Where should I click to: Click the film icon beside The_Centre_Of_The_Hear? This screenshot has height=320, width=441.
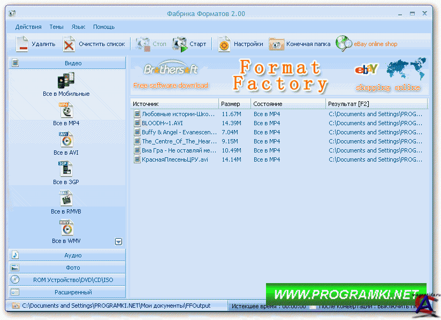coord(137,141)
